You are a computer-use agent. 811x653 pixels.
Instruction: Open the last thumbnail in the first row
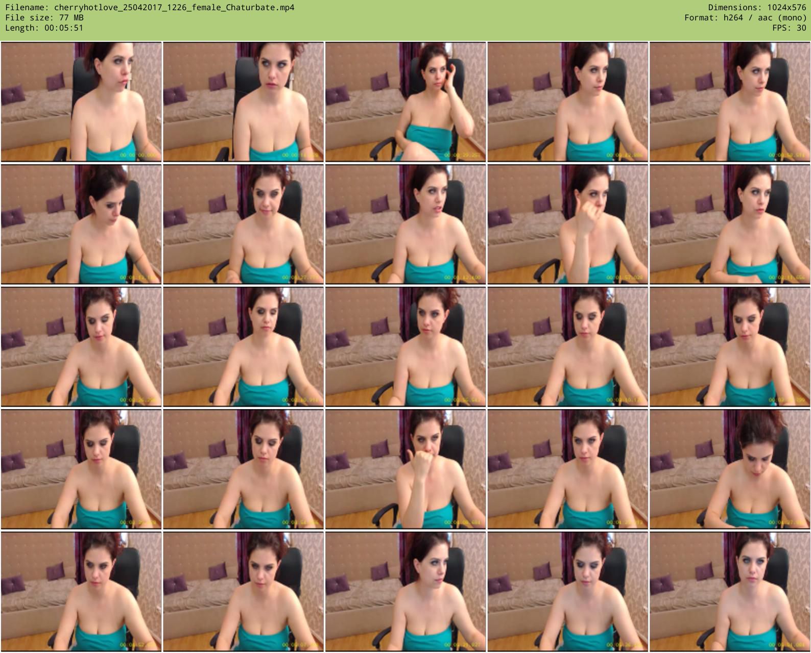pos(730,102)
